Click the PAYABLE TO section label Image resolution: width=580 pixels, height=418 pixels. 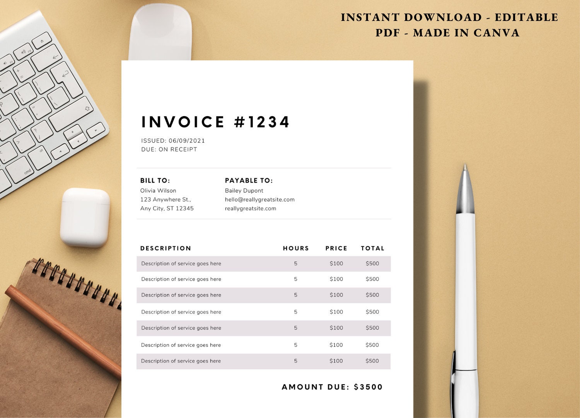click(249, 180)
